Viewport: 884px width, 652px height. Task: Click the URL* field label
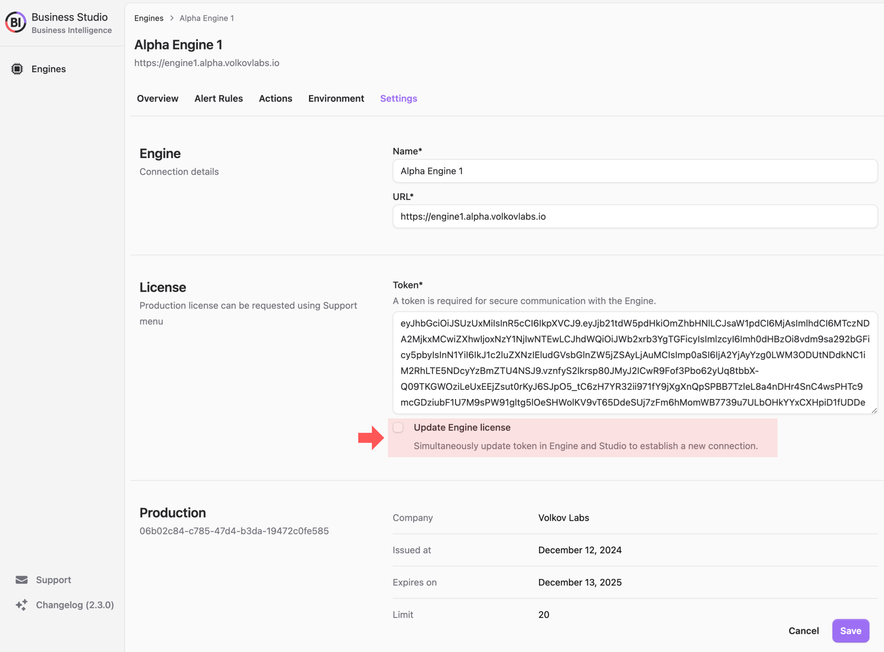(403, 196)
